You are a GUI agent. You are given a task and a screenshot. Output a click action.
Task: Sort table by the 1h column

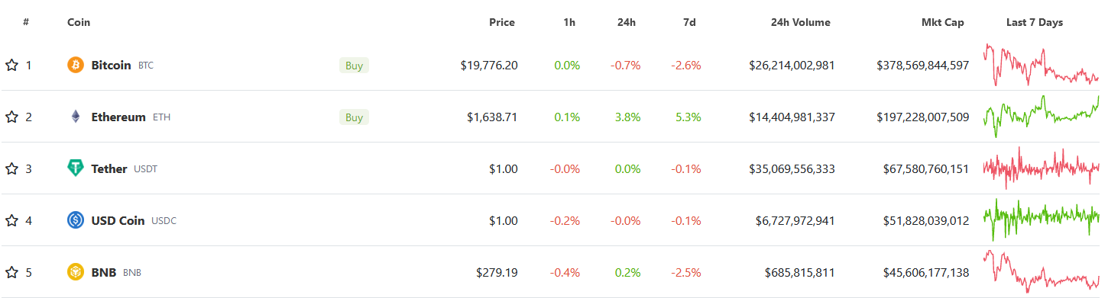(569, 22)
